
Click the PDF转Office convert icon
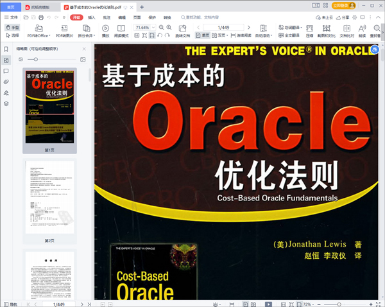point(38,28)
